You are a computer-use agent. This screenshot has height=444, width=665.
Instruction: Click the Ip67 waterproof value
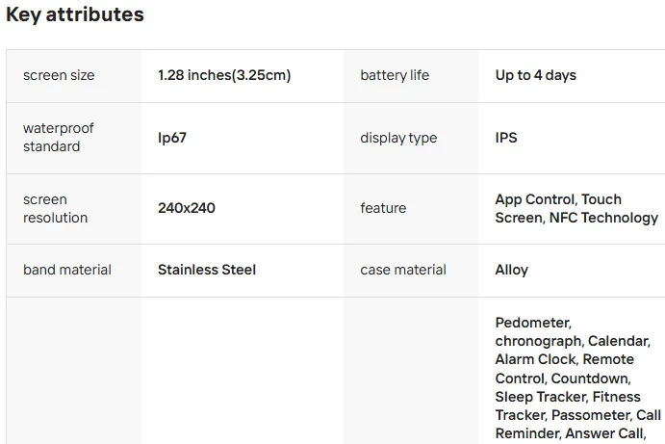(172, 138)
